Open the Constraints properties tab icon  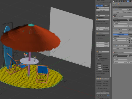pos(126,1)
